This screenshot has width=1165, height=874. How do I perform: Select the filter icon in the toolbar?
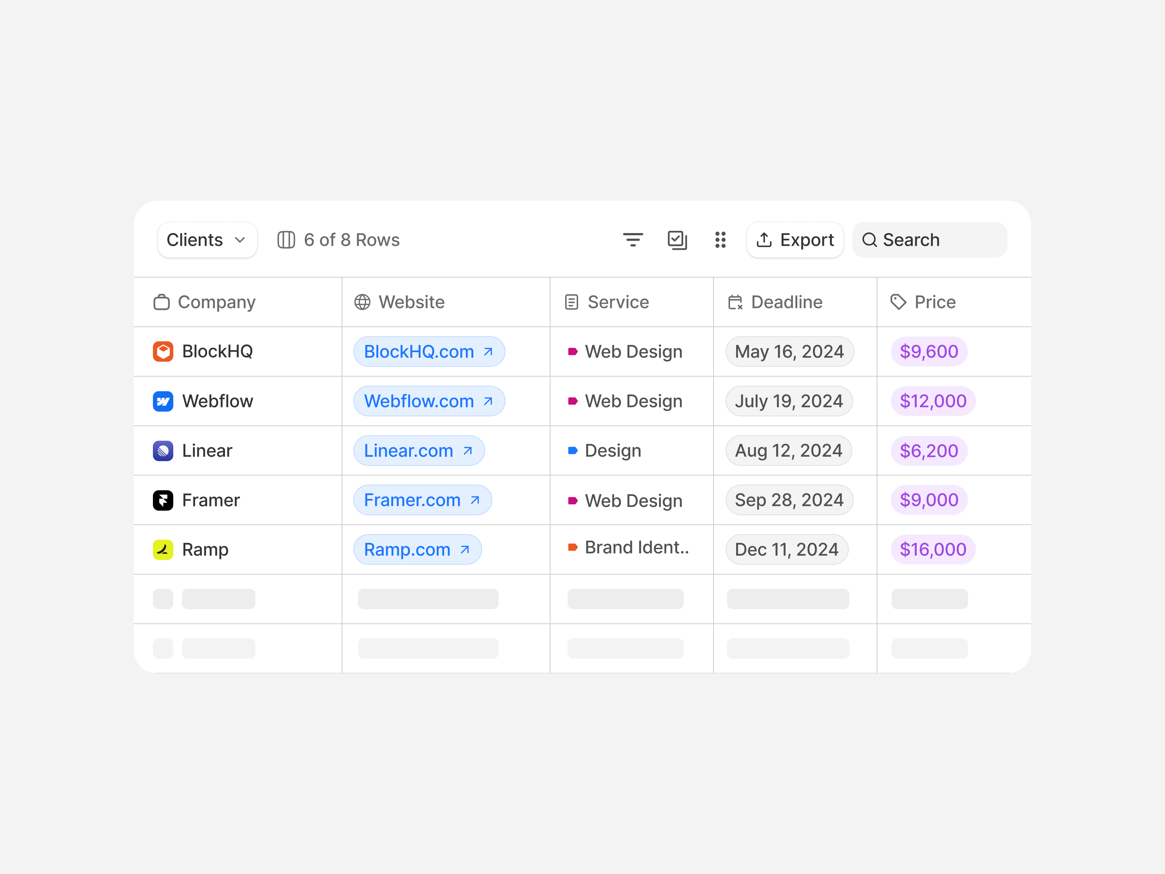[633, 240]
